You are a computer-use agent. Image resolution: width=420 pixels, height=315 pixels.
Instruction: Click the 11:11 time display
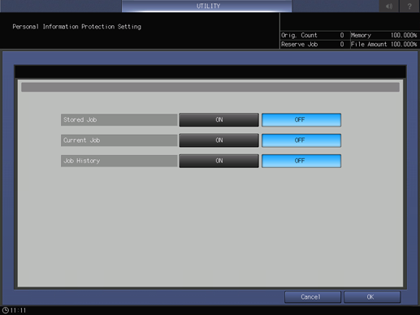click(18, 310)
